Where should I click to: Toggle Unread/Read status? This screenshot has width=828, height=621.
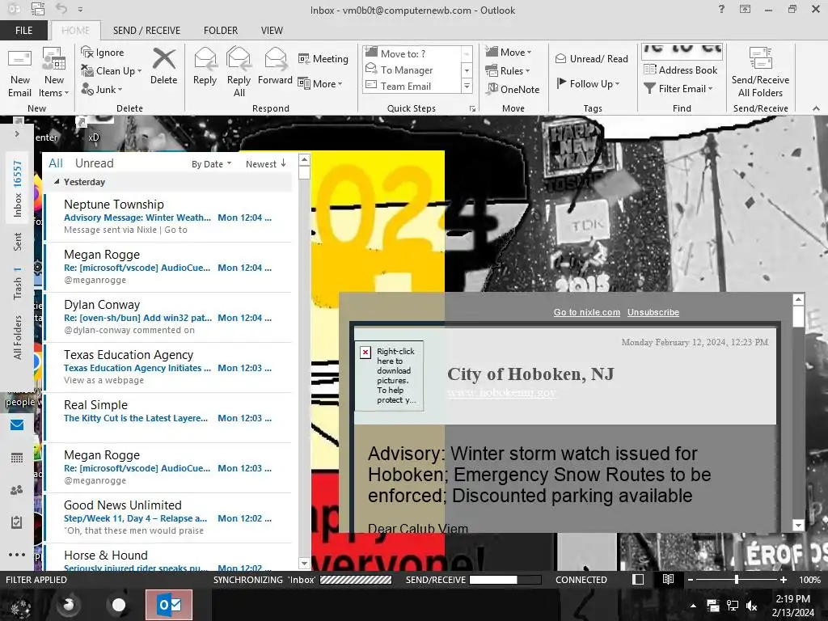click(x=591, y=58)
